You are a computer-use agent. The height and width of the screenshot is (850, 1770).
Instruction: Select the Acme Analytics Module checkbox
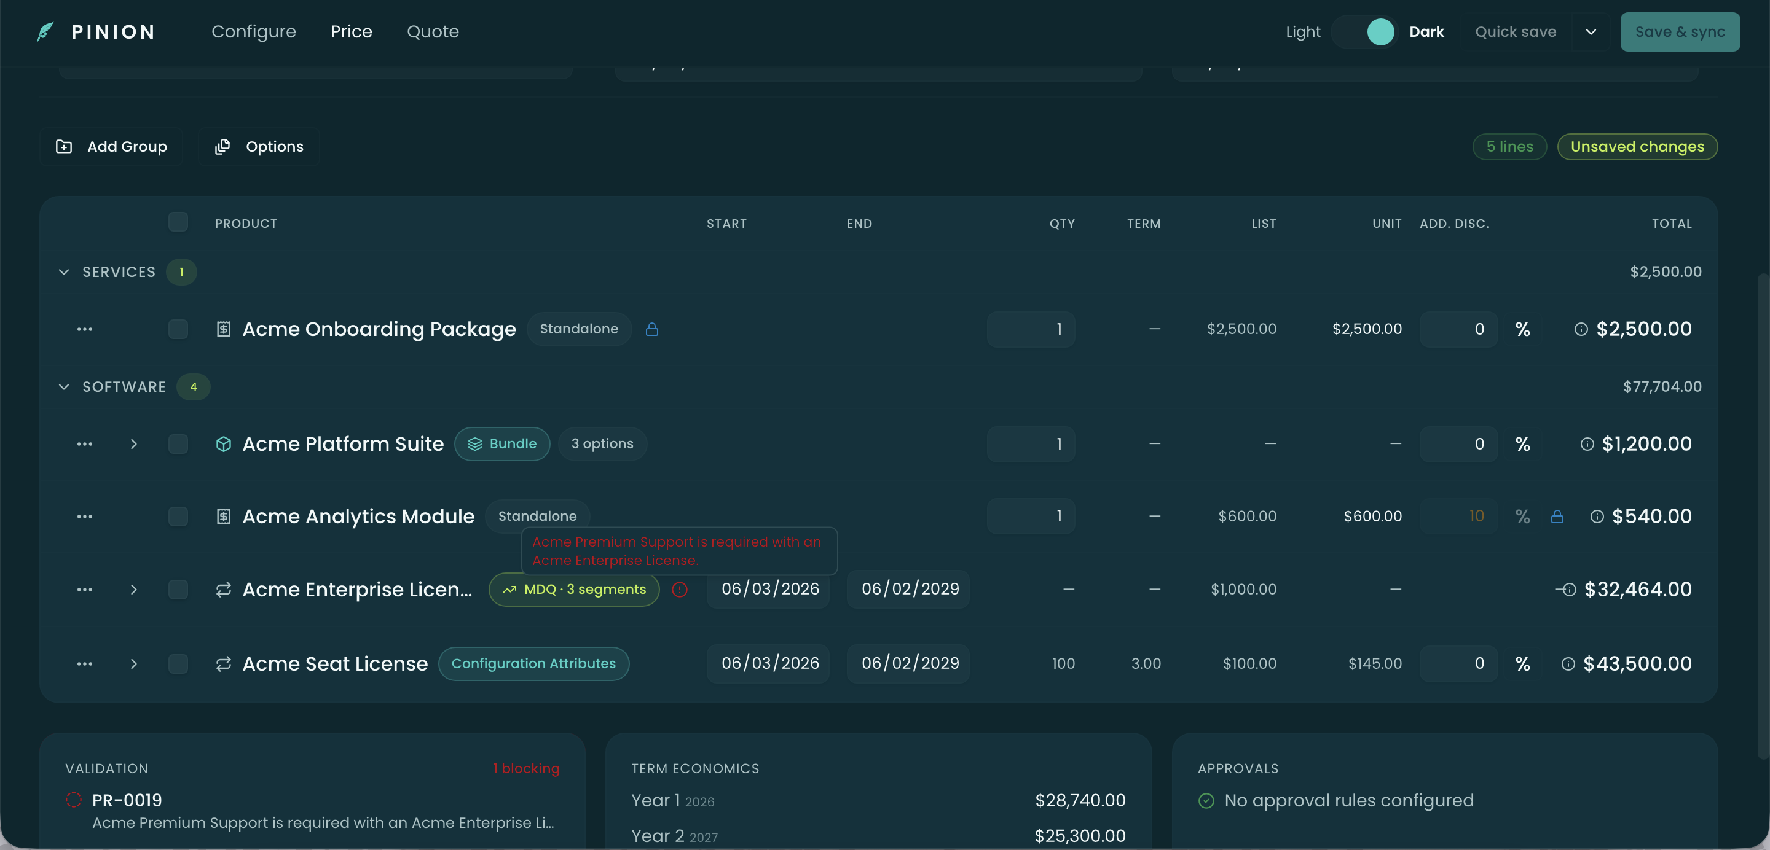point(178,516)
